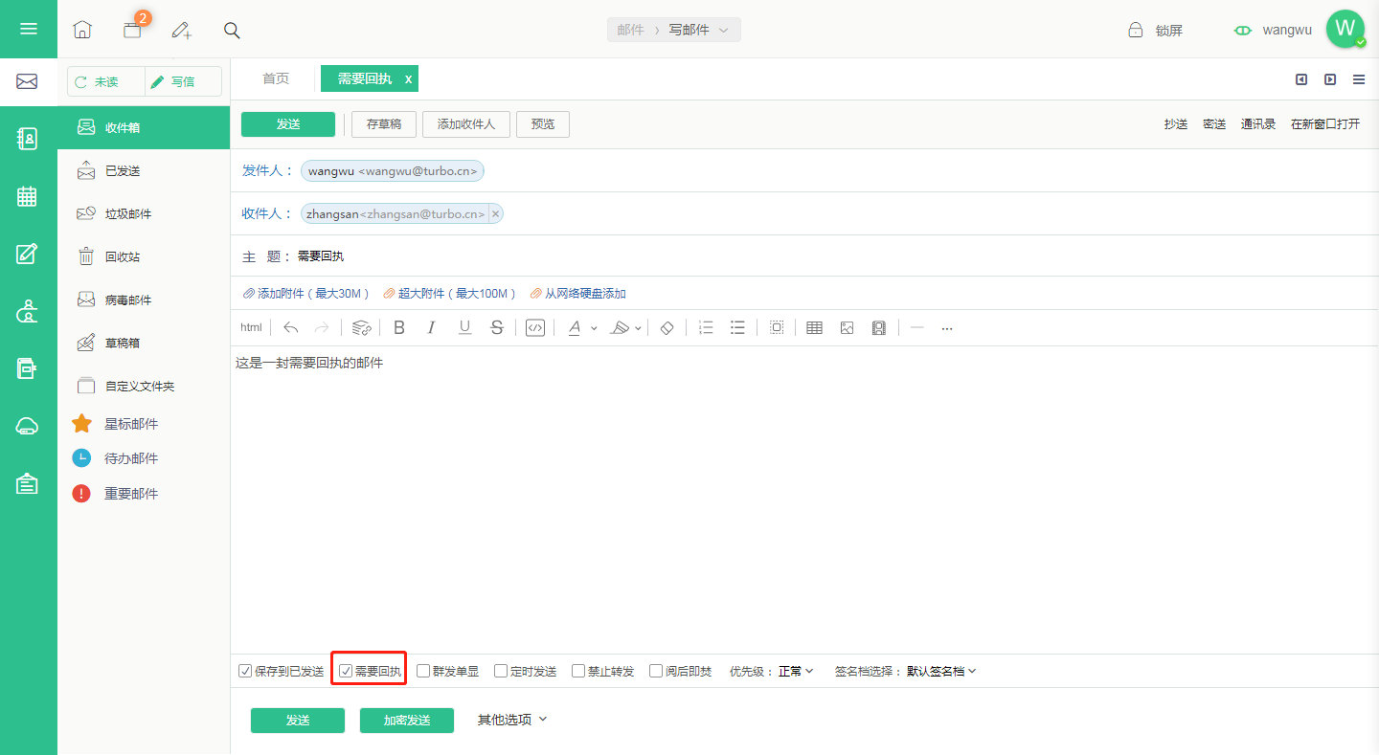Uncheck the 需要回执 checkbox
The height and width of the screenshot is (755, 1379).
tap(346, 671)
